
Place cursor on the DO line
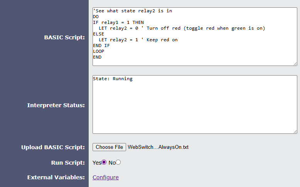pyautogui.click(x=96, y=17)
